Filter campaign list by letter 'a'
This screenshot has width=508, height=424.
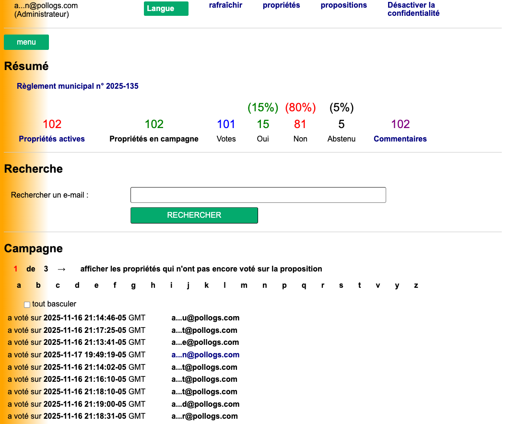point(19,285)
